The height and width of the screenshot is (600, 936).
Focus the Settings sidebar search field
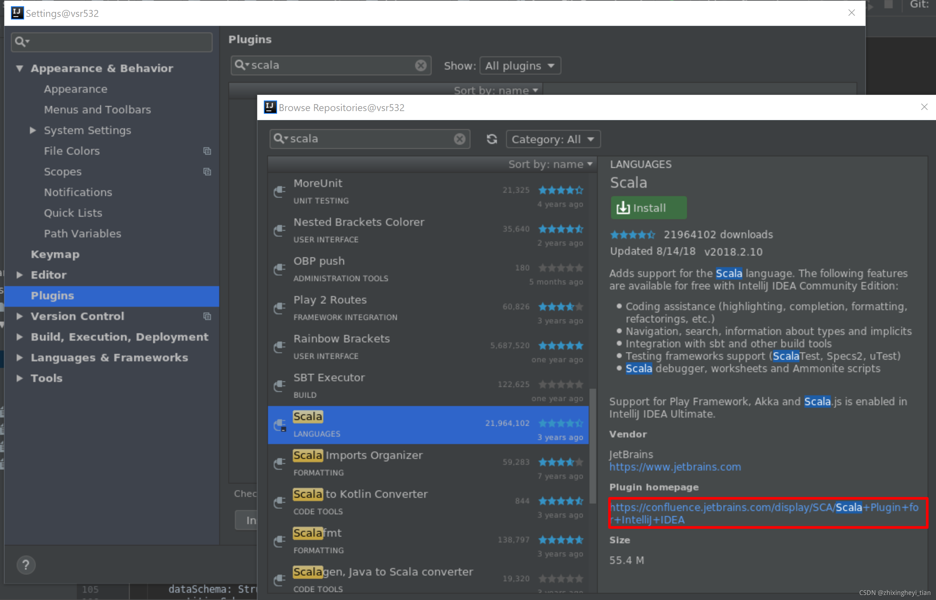(x=112, y=42)
